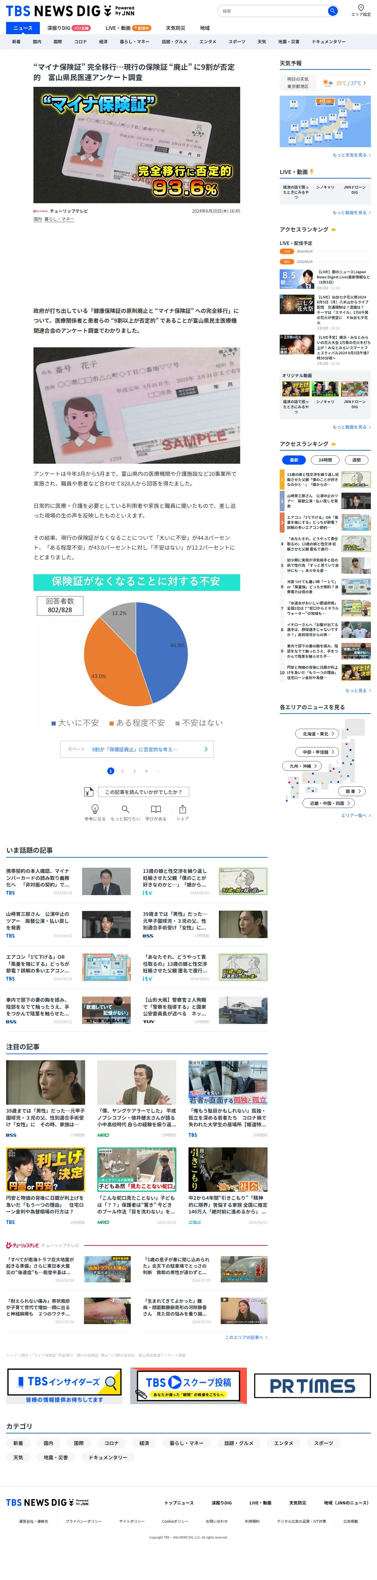The height and width of the screenshot is (1580, 377).
Task: Open このエリアの記事へ link
Action: [x=245, y=1337]
